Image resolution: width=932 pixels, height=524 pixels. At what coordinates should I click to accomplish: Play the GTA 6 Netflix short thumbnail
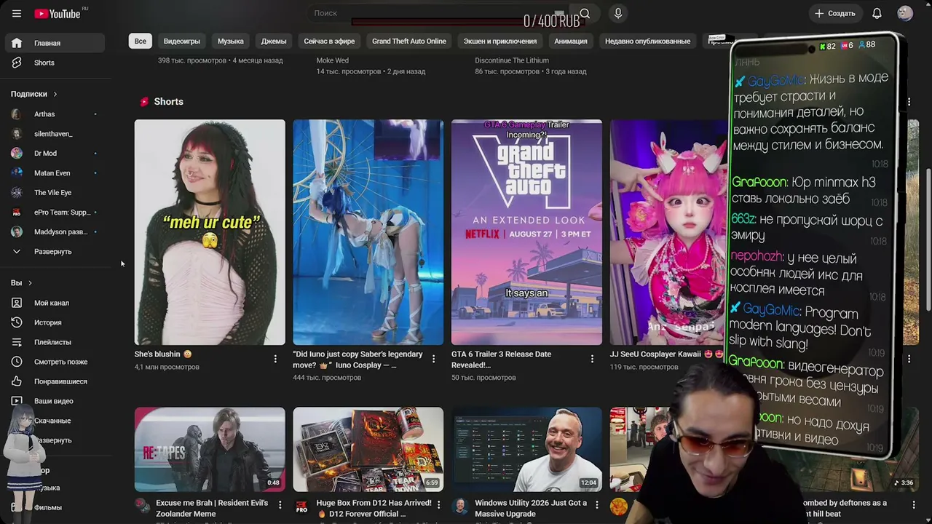526,232
